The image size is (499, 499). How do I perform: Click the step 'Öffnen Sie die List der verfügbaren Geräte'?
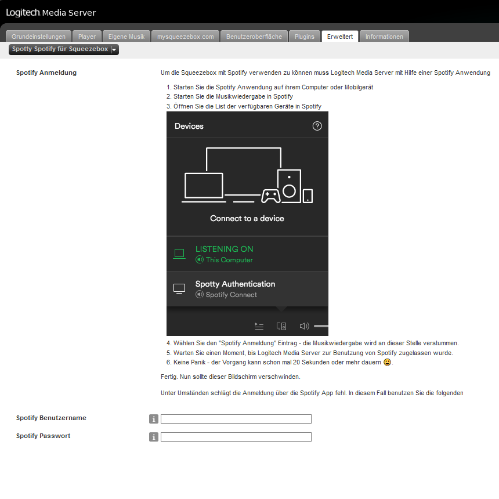point(247,106)
